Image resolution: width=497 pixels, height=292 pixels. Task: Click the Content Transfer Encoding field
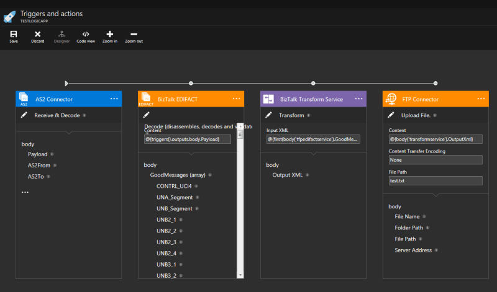[435, 160]
